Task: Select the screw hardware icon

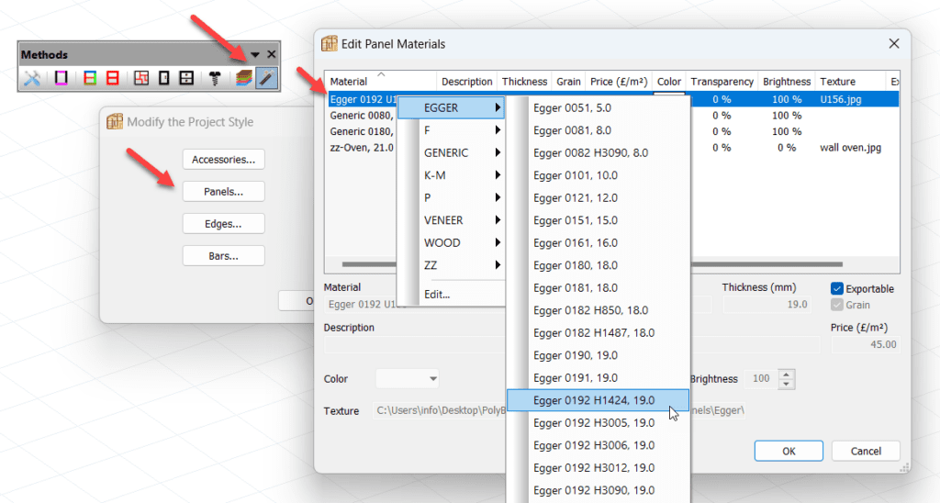Action: coord(215,79)
